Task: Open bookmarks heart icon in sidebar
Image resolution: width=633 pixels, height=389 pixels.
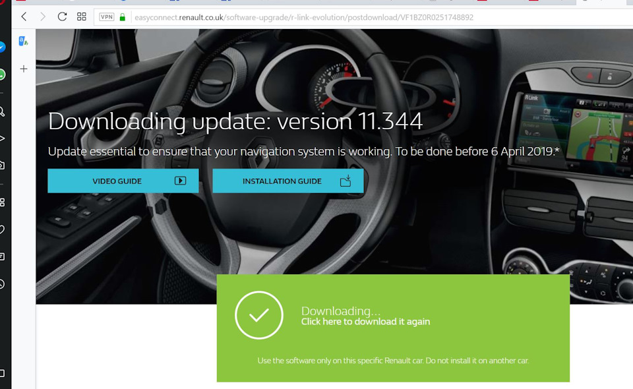Action: click(2, 229)
